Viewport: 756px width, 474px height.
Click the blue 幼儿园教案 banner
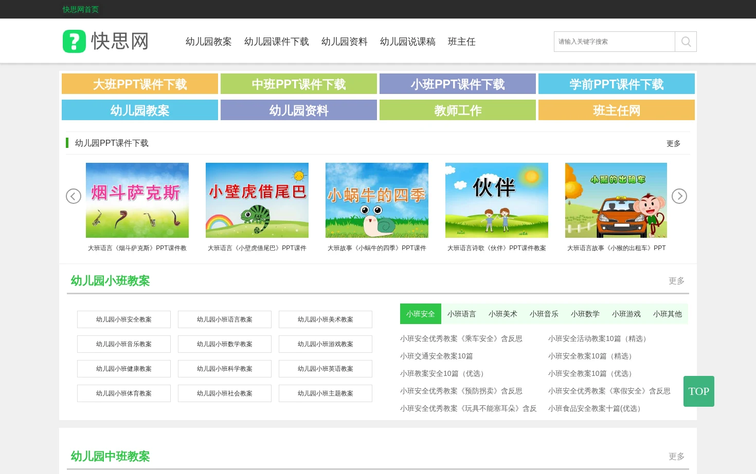[x=140, y=110]
